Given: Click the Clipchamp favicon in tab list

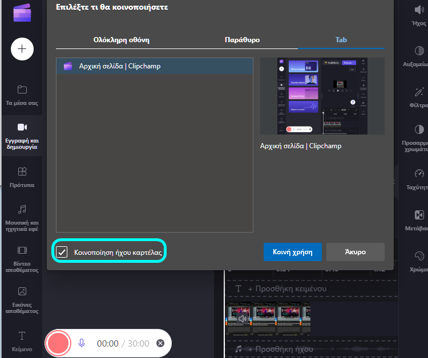Looking at the screenshot, I should coord(68,66).
